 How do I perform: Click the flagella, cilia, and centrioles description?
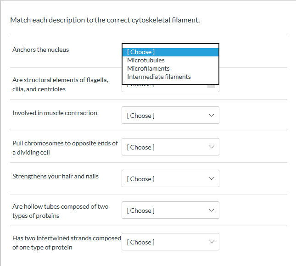pyautogui.click(x=60, y=84)
